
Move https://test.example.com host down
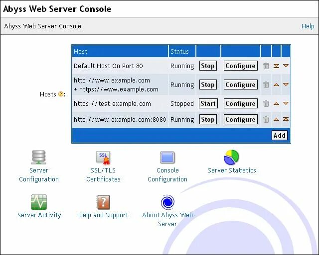click(286, 103)
